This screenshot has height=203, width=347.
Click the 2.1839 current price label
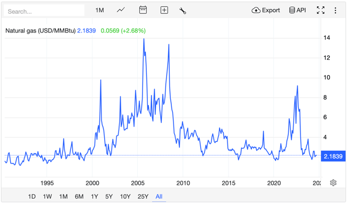(333, 157)
